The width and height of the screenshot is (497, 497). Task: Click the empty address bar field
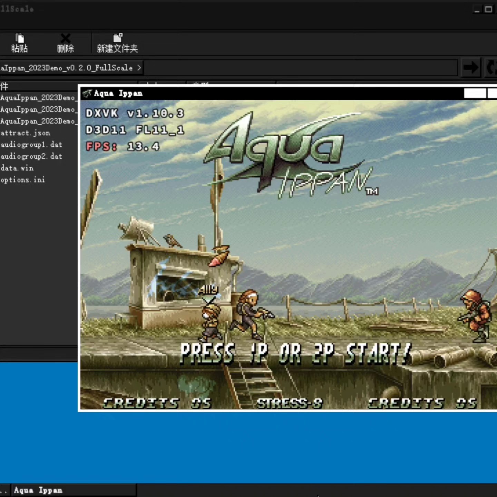(x=300, y=68)
